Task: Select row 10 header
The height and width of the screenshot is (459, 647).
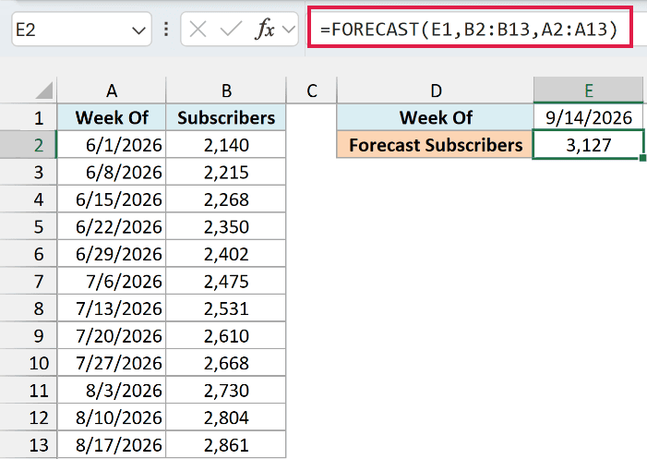Action: (28, 363)
